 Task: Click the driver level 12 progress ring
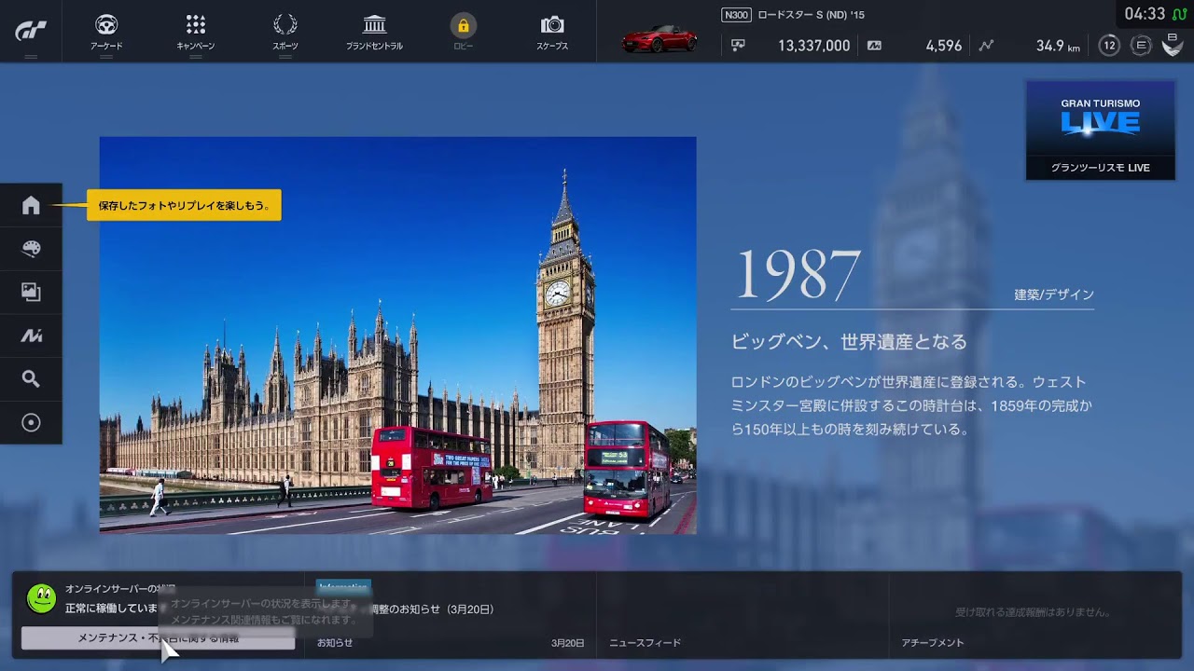pyautogui.click(x=1108, y=46)
